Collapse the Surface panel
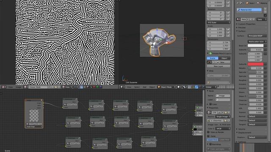Viewport: 271px width, 152px height. 241,31
